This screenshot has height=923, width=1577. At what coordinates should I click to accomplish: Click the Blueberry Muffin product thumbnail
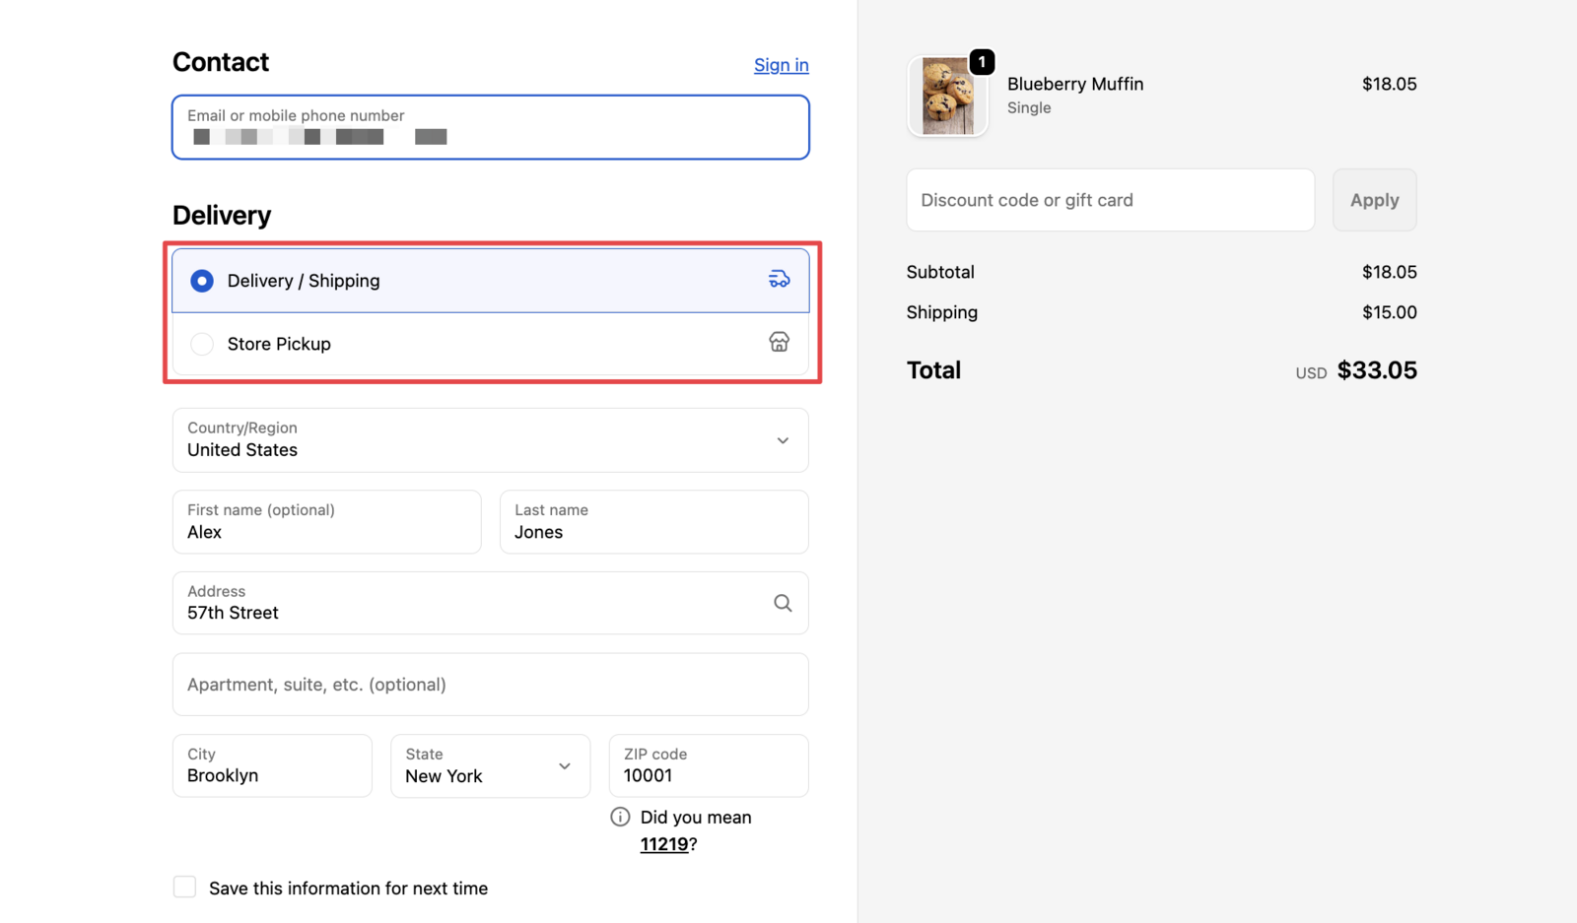(947, 96)
